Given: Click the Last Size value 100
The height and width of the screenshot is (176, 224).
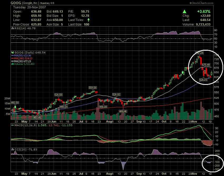Looking at the screenshot, I should click(x=86, y=25).
